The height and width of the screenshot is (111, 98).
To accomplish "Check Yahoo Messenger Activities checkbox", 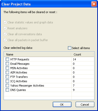I will pyautogui.click(x=7, y=86).
